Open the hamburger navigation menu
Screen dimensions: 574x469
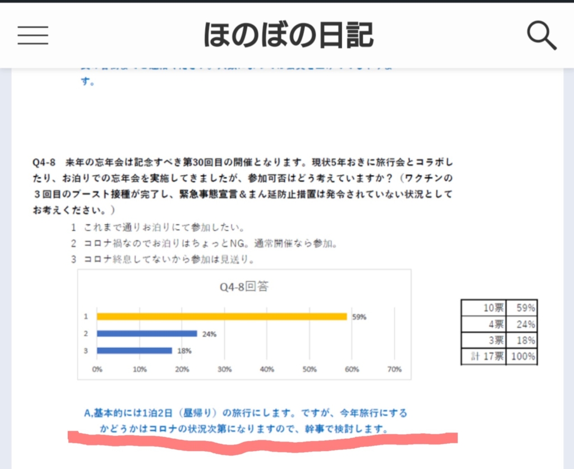pos(33,36)
